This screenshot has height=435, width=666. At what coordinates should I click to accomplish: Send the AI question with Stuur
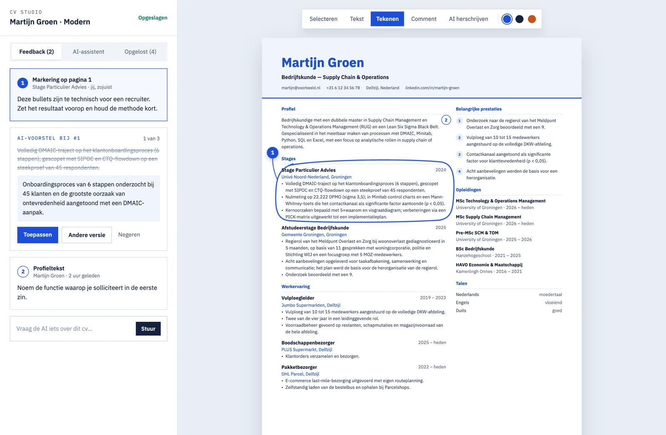148,329
